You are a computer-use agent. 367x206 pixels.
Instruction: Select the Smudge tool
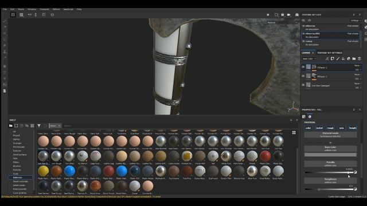(5, 46)
